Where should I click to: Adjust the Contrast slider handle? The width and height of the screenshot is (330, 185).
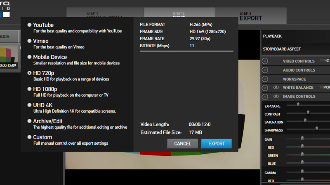pos(308,112)
